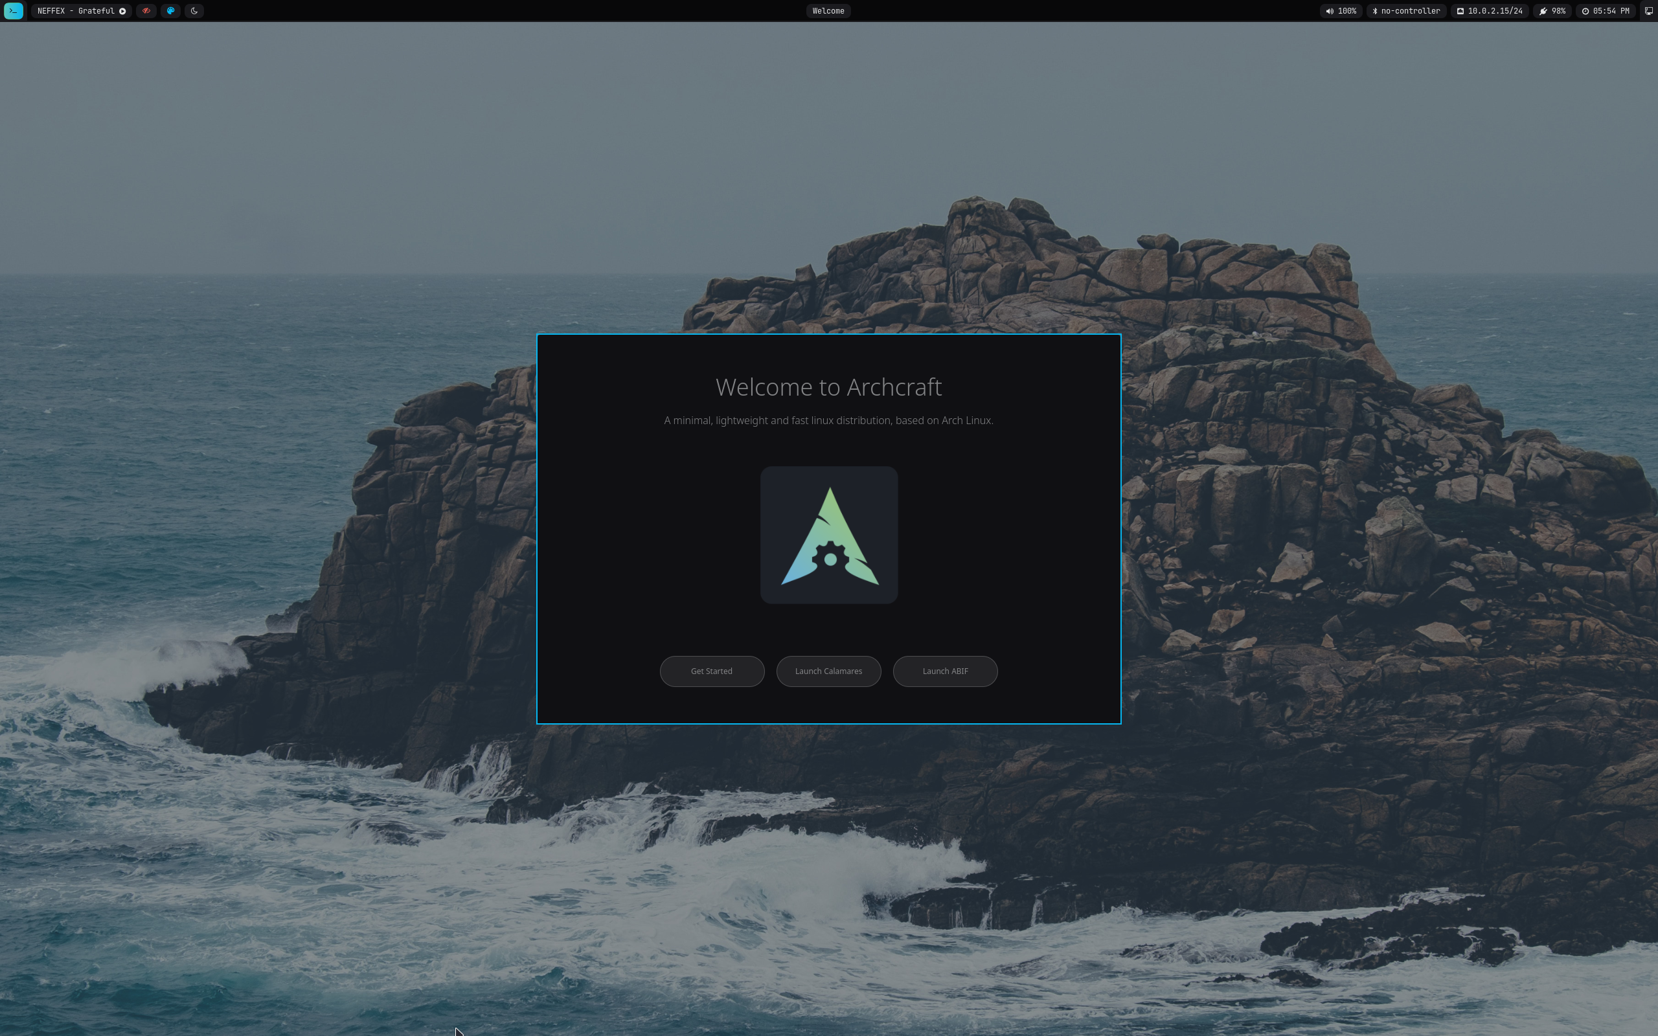This screenshot has height=1036, width=1658.
Task: Click the power plug battery icon
Action: point(1543,11)
